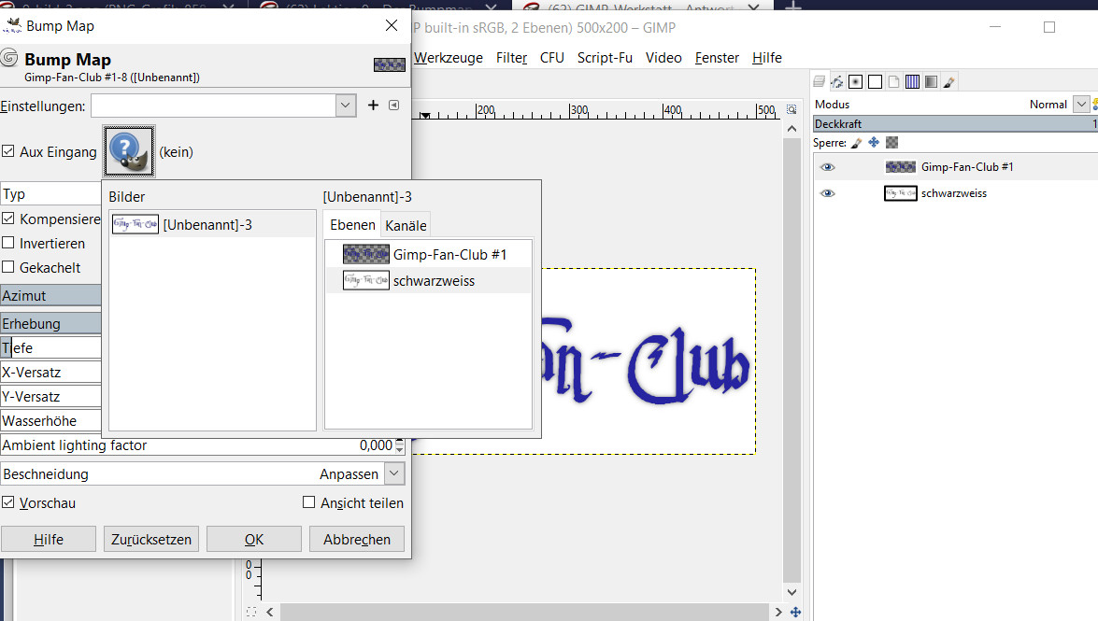Open the Document history dock tab icon
Viewport: 1098px width, 621px height.
click(893, 82)
